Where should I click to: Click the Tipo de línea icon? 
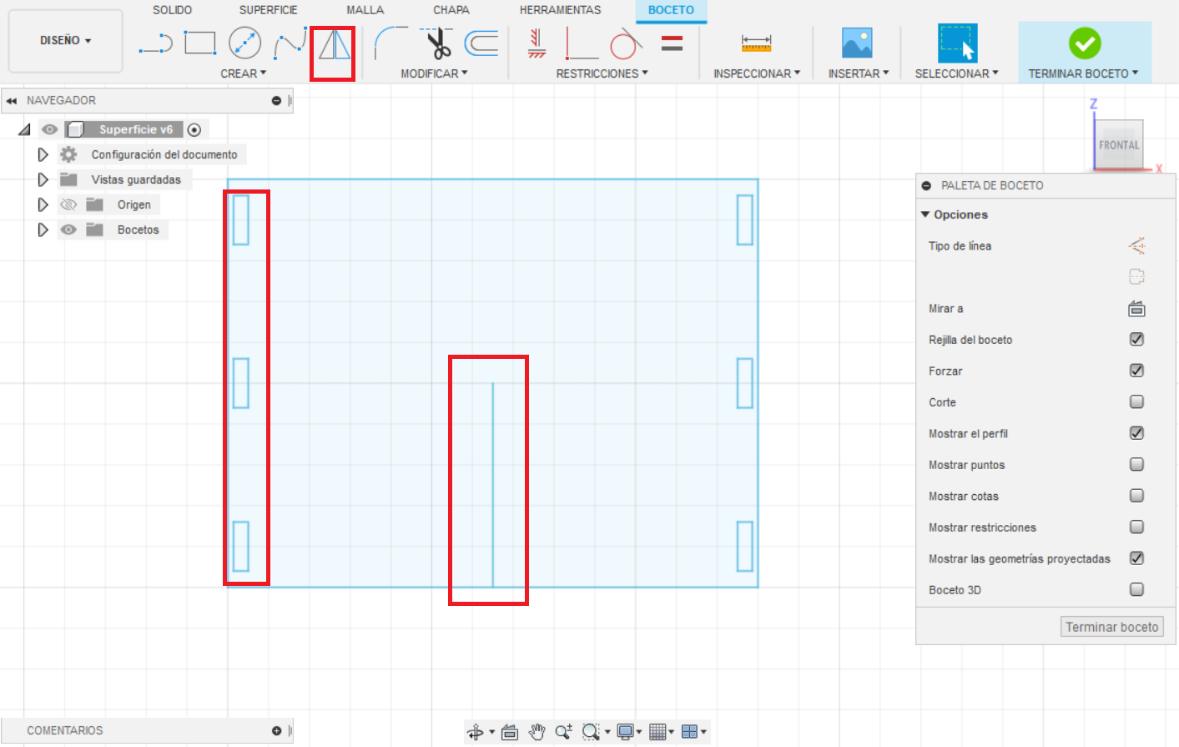pos(1136,245)
